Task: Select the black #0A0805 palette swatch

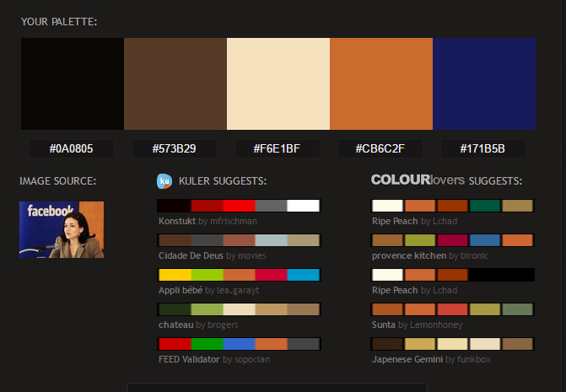Action: pyautogui.click(x=73, y=83)
